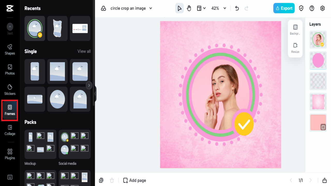The image size is (331, 186).
Task: Open the layout view dropdown
Action: click(201, 8)
